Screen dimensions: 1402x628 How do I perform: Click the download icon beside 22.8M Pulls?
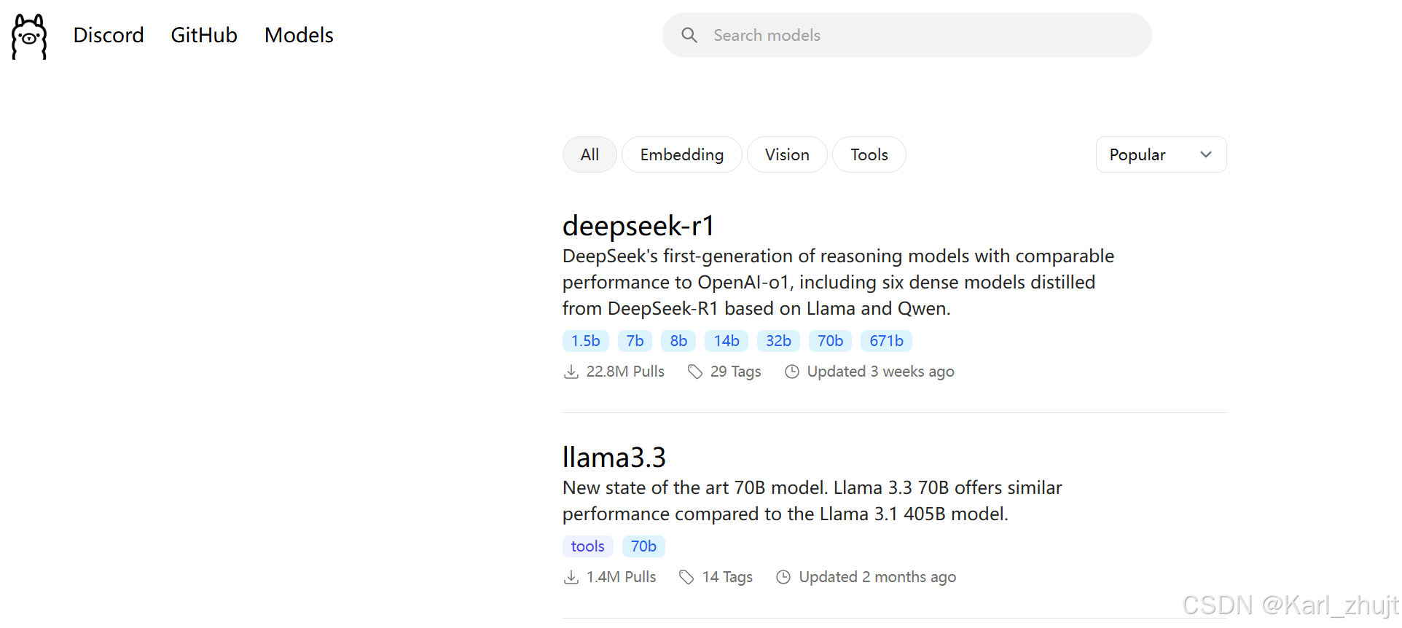(571, 372)
